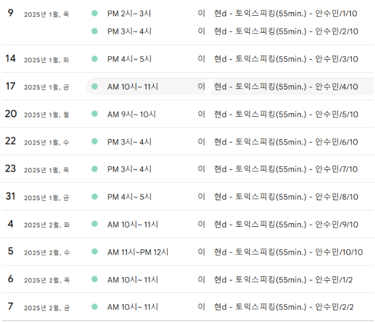Open the 안수민/8/10 event on January 31
The height and width of the screenshot is (323, 375).
point(285,197)
